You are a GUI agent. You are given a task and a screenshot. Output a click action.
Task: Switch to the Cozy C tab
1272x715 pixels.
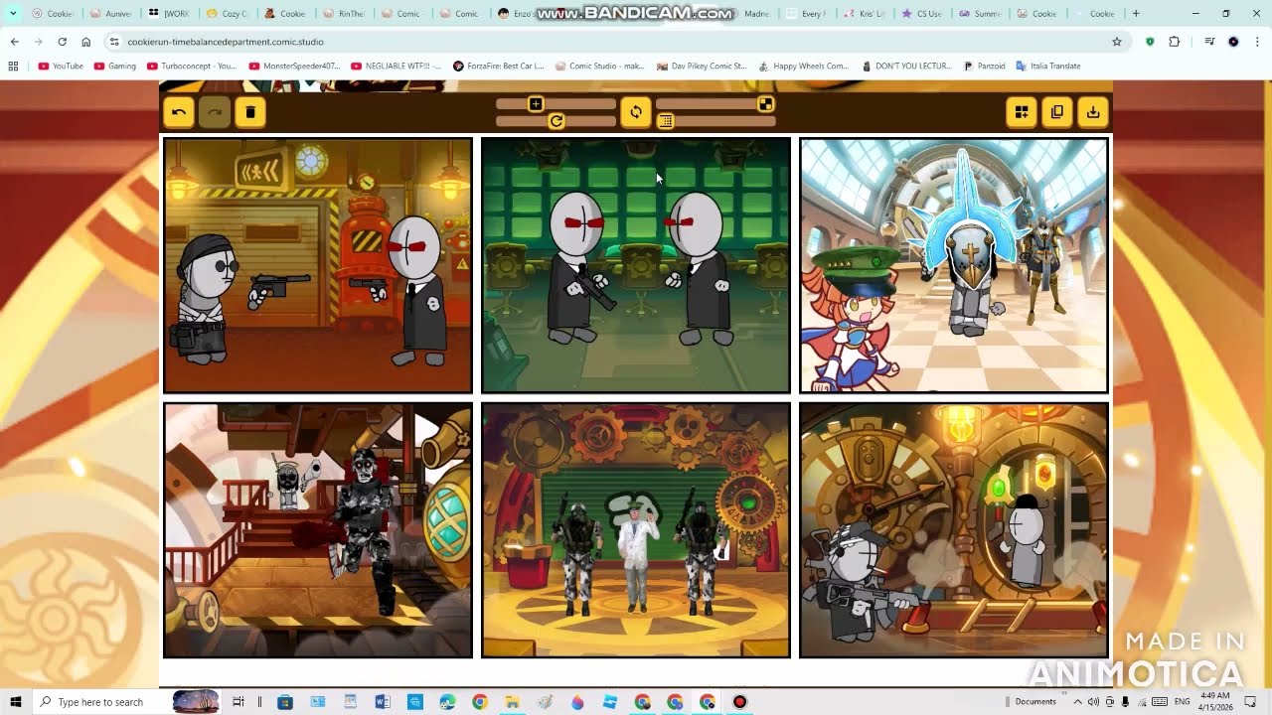click(x=227, y=14)
